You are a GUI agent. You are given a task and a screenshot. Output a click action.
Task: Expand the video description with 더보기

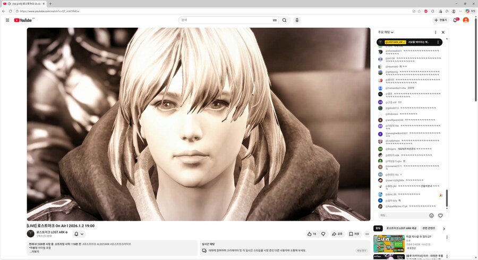coord(34,251)
